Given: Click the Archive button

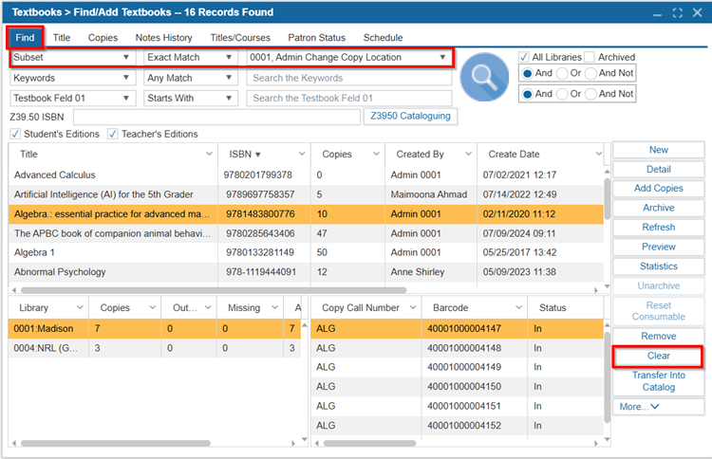Looking at the screenshot, I should click(x=658, y=208).
